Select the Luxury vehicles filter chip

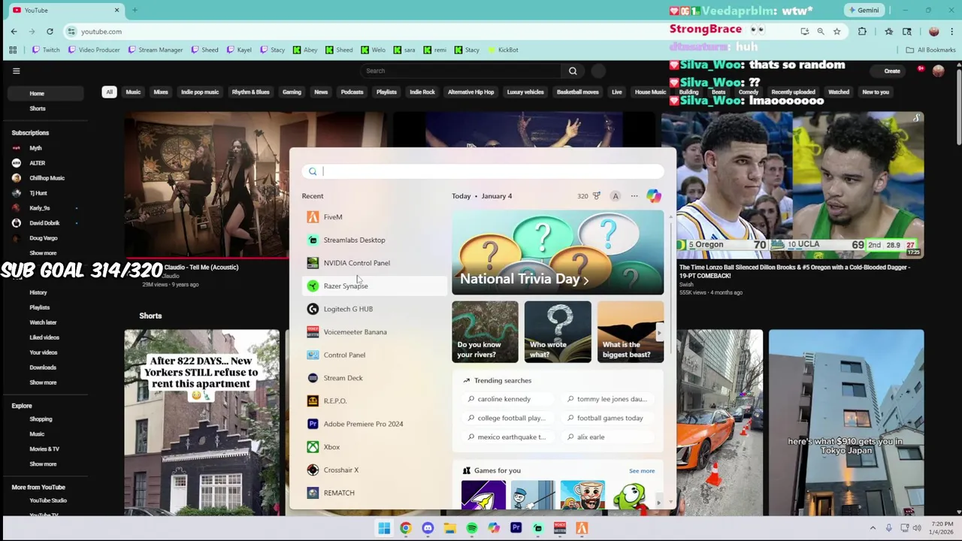(x=525, y=92)
